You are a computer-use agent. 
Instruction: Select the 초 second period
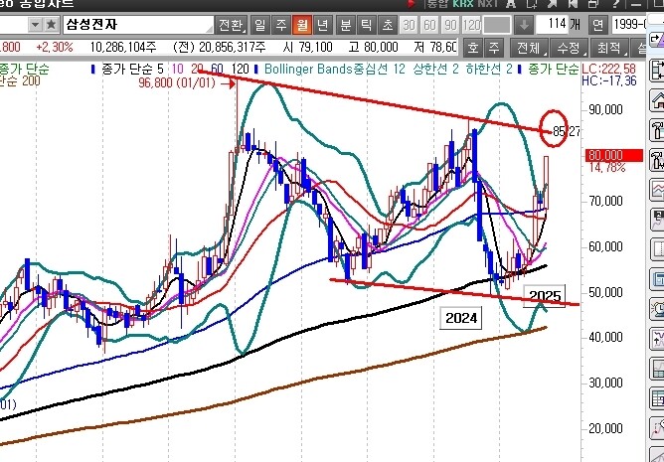[387, 25]
